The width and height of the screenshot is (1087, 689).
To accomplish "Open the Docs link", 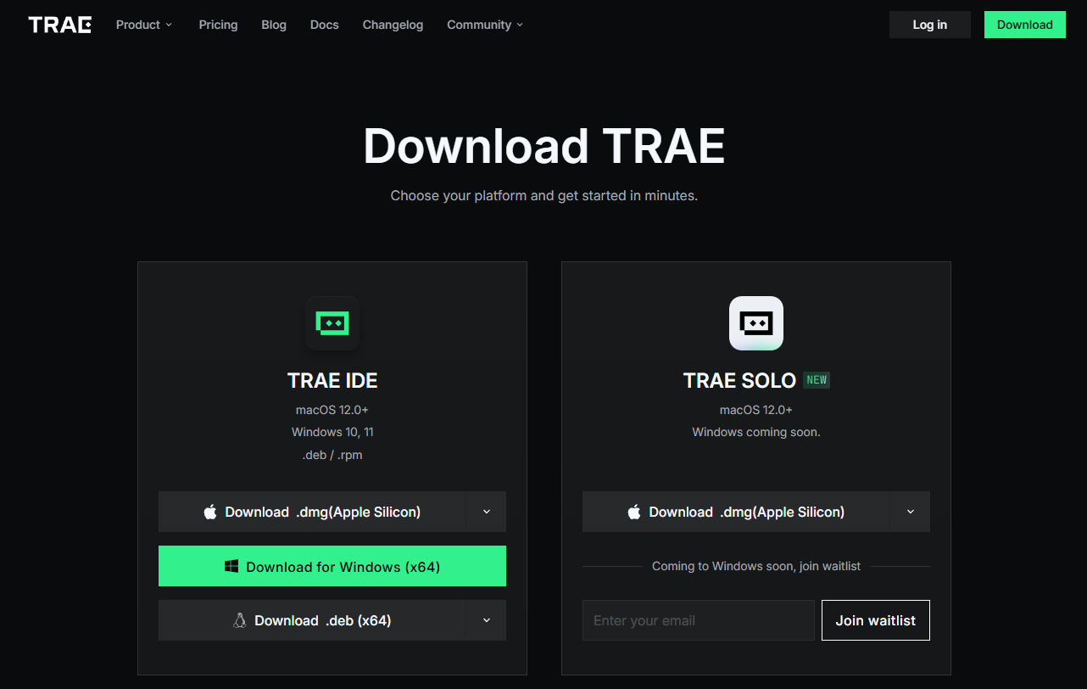I will (x=324, y=25).
